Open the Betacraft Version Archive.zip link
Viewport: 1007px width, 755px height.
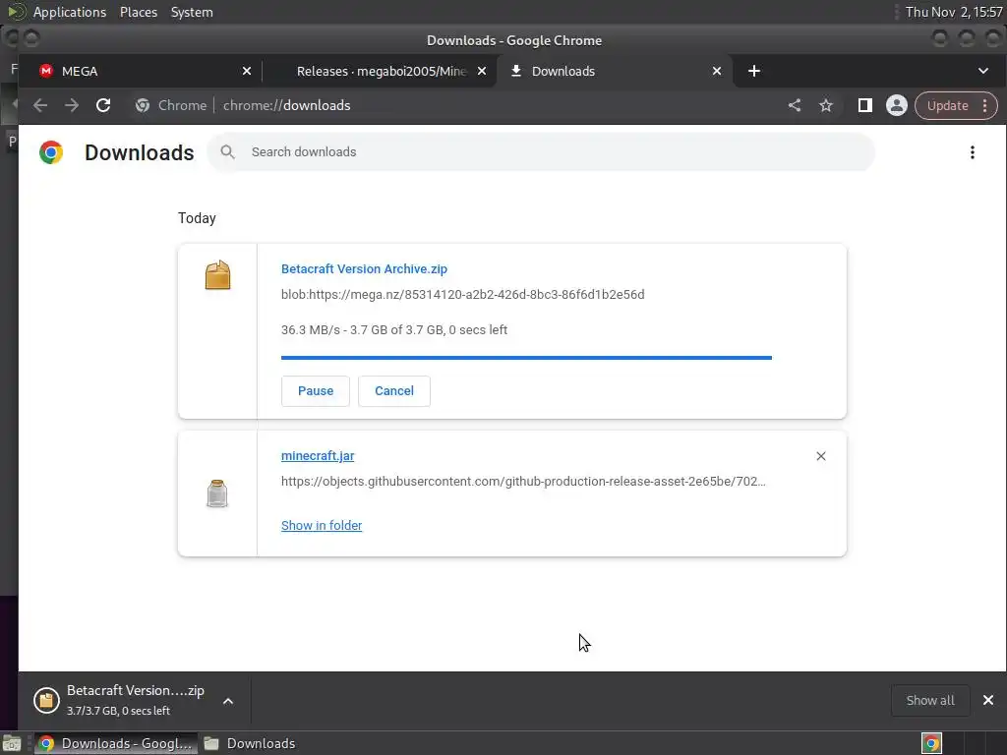[x=364, y=269]
